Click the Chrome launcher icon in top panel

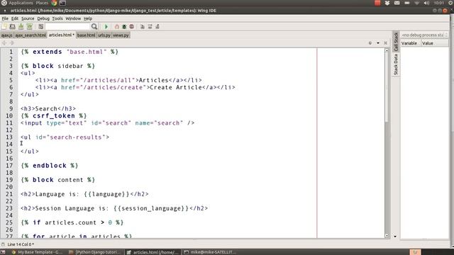(x=54, y=3)
